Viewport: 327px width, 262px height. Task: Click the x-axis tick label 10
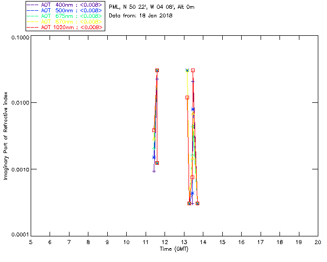(x=126, y=242)
